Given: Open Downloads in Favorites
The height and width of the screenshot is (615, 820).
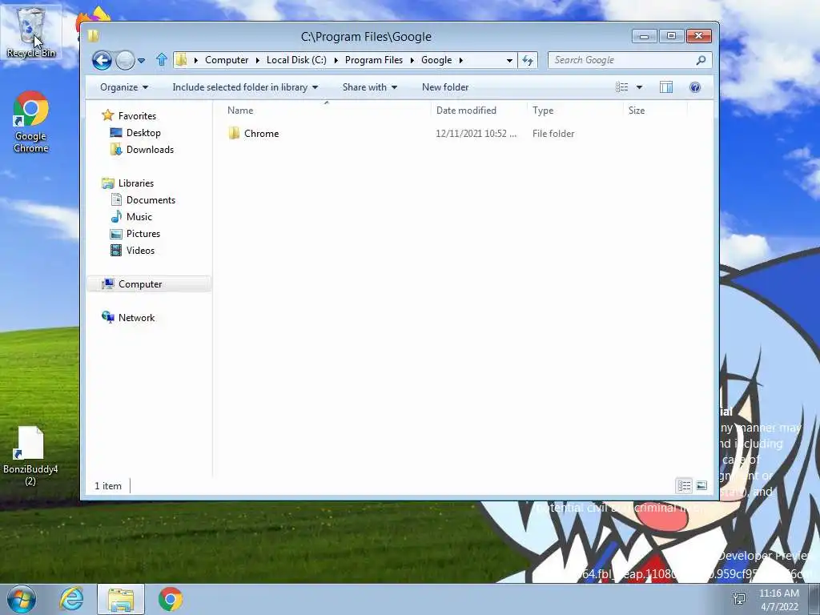Looking at the screenshot, I should click(150, 150).
